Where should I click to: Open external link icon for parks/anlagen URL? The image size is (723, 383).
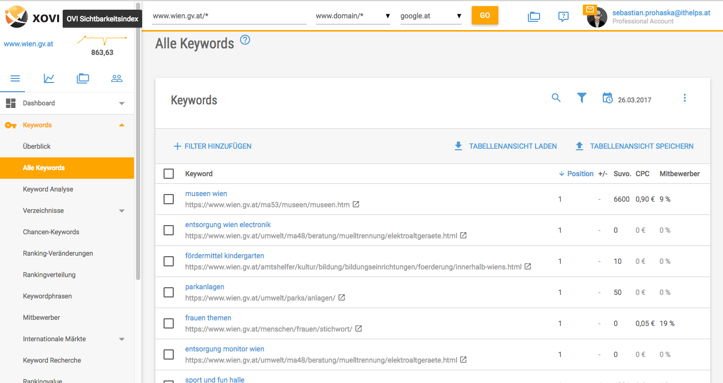tap(341, 298)
